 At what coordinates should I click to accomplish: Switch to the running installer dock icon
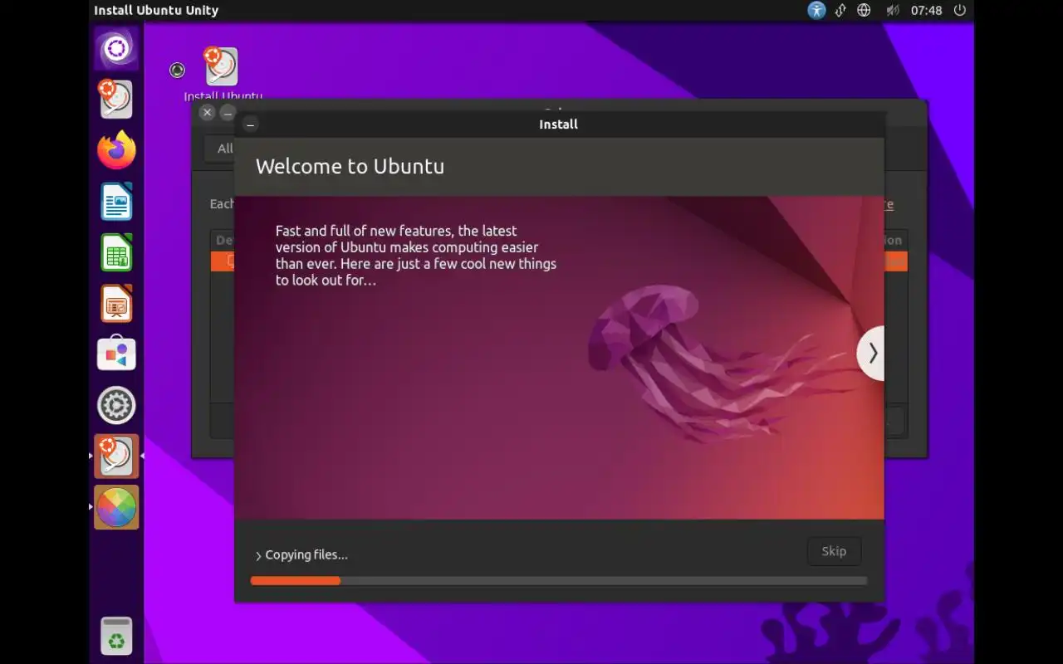click(x=116, y=456)
